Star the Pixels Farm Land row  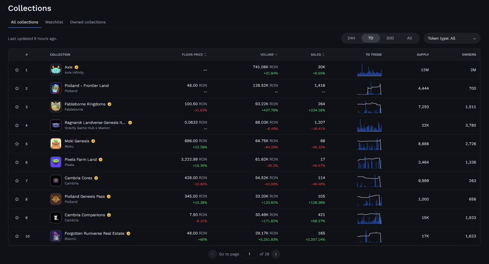pos(17,162)
